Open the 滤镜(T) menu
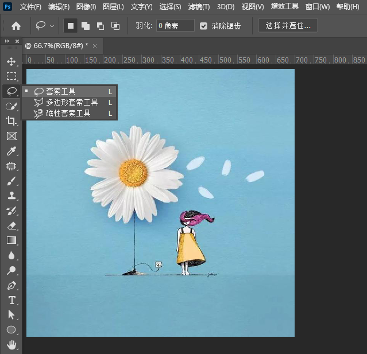Viewport: 367px width, 354px height. tap(199, 7)
